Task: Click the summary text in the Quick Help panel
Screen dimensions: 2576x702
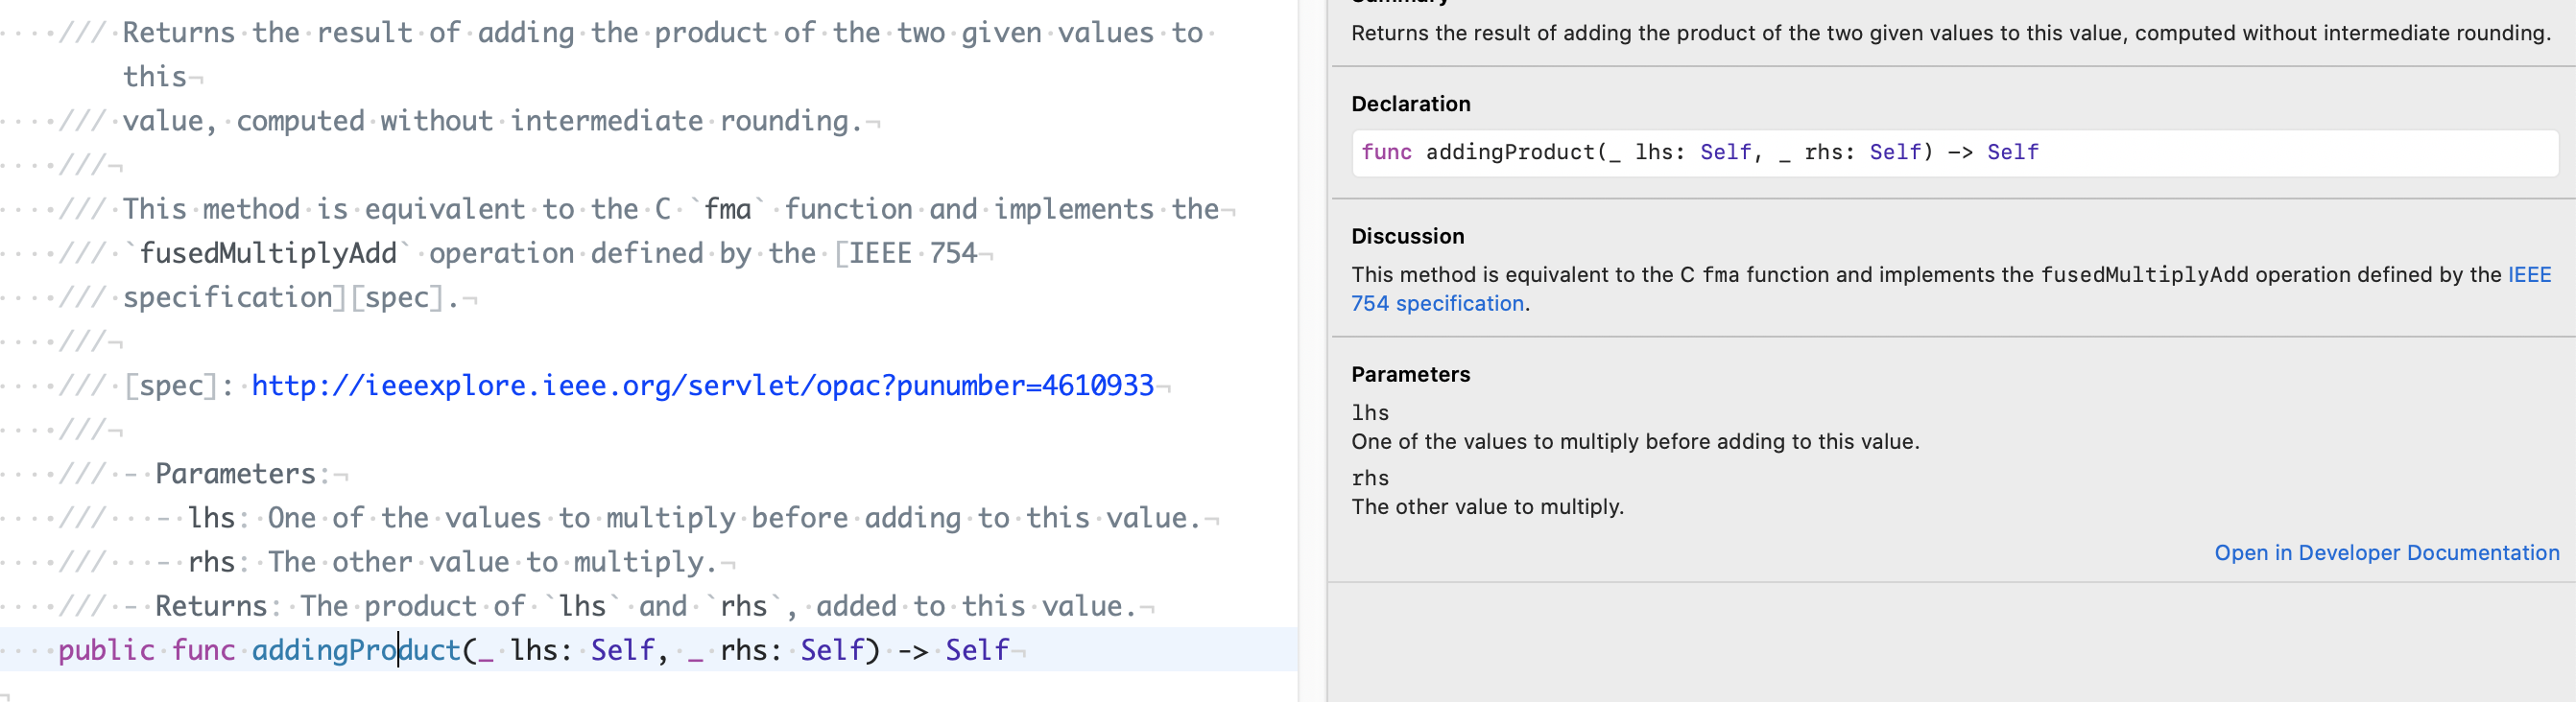Action: pos(1951,33)
